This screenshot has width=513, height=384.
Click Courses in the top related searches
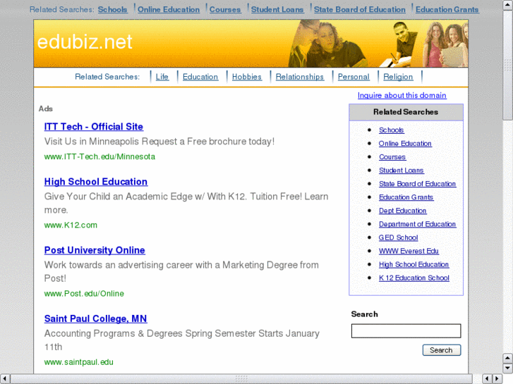coord(225,9)
